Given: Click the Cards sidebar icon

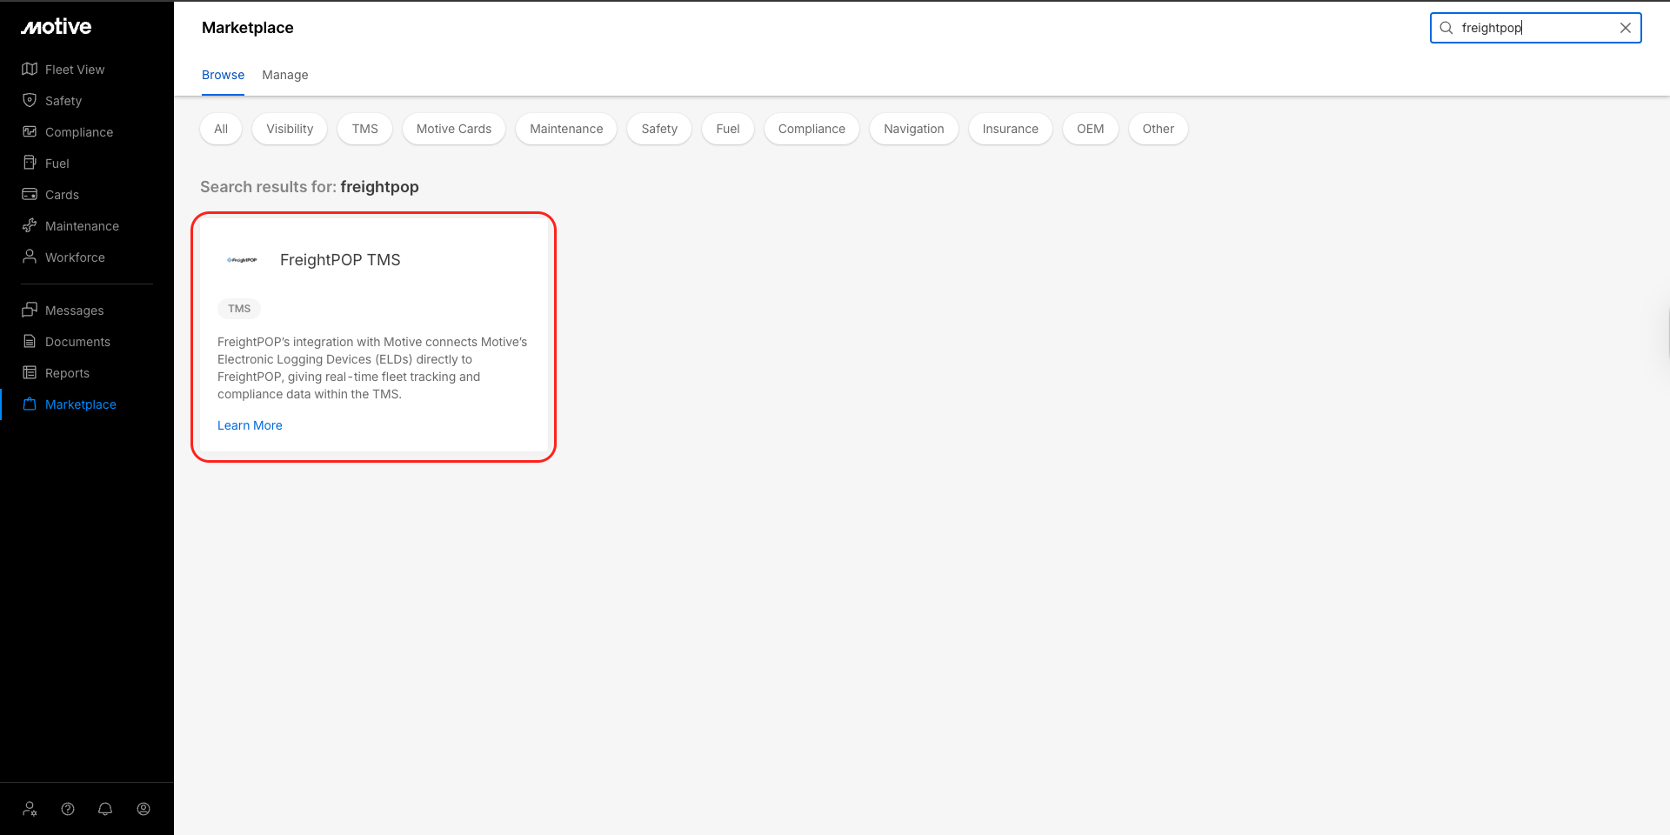Looking at the screenshot, I should [x=30, y=194].
